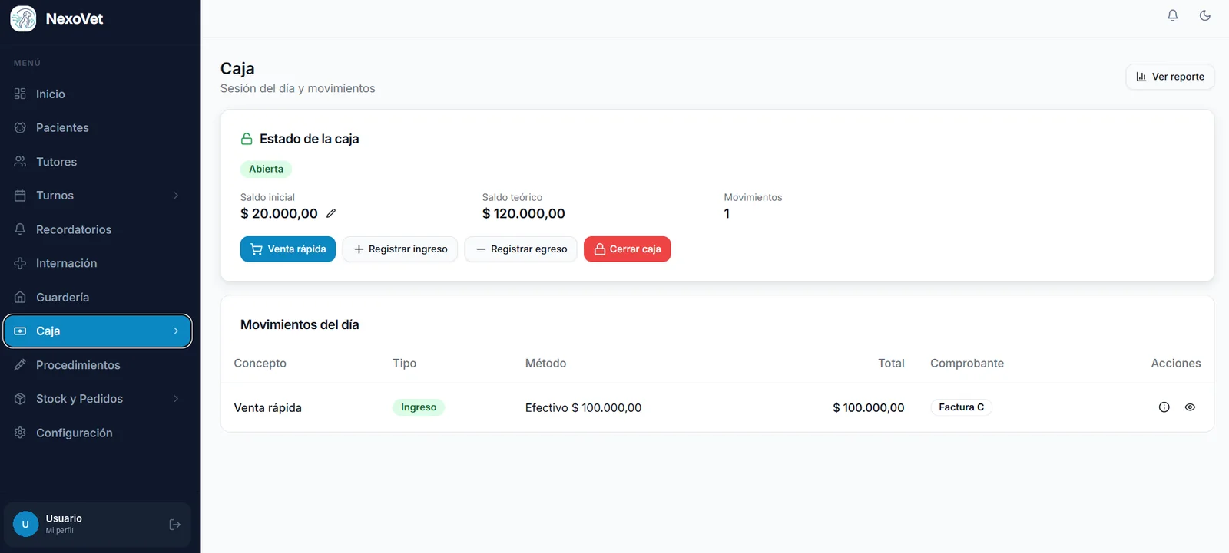Click the Ingreso type badge

pyautogui.click(x=419, y=407)
